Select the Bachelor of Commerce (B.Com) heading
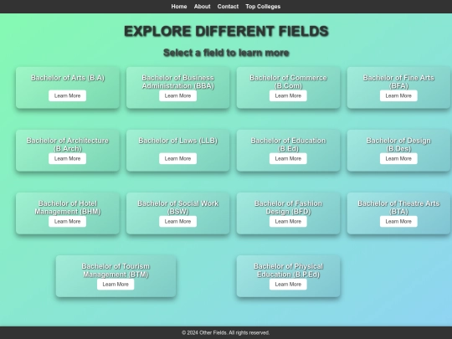Image resolution: width=452 pixels, height=339 pixels. pos(288,82)
